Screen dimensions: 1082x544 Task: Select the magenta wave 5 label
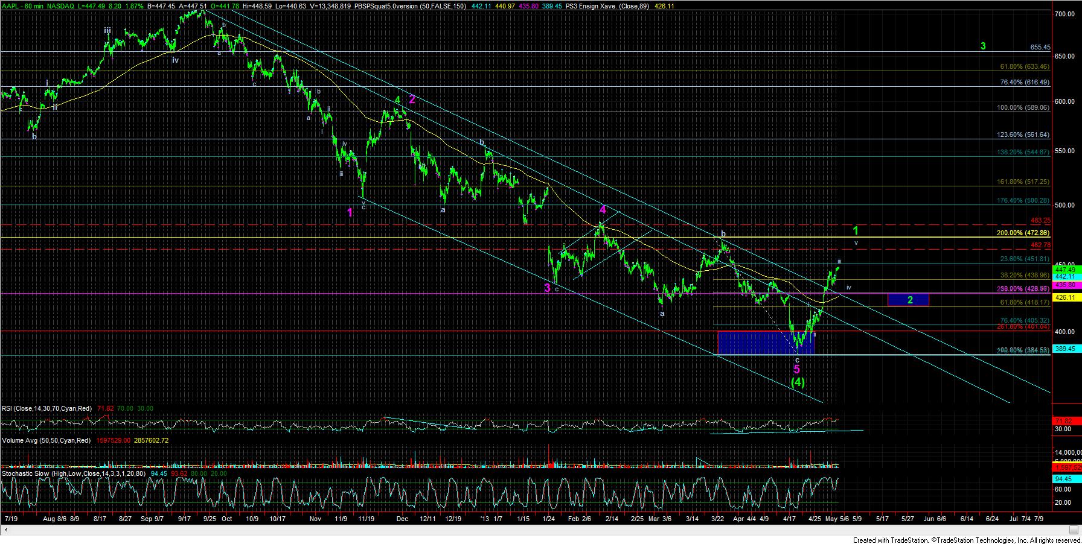(796, 369)
